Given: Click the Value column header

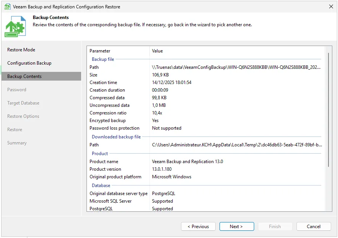Looking at the screenshot, I should pyautogui.click(x=157, y=51).
